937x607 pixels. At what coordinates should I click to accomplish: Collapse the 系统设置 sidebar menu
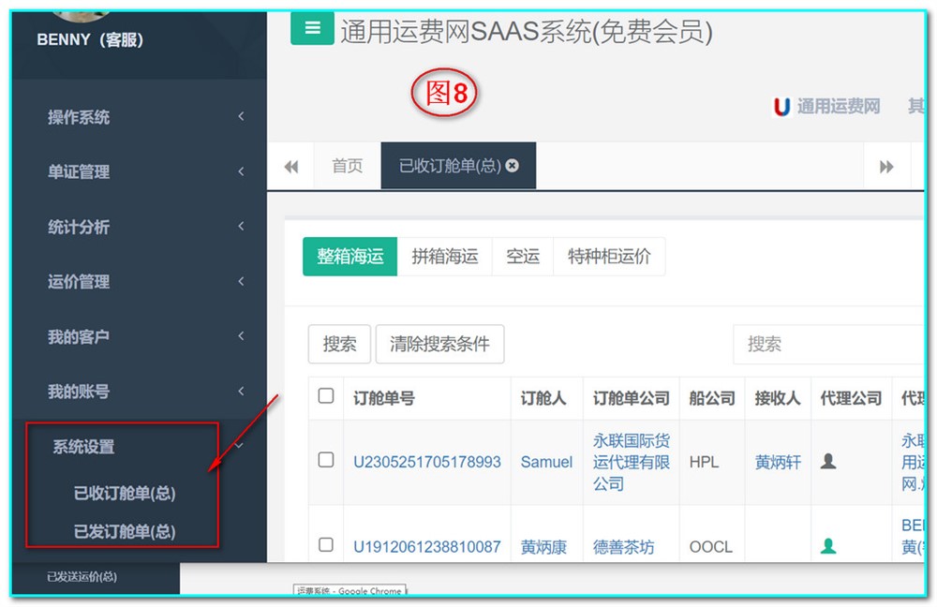pos(141,447)
